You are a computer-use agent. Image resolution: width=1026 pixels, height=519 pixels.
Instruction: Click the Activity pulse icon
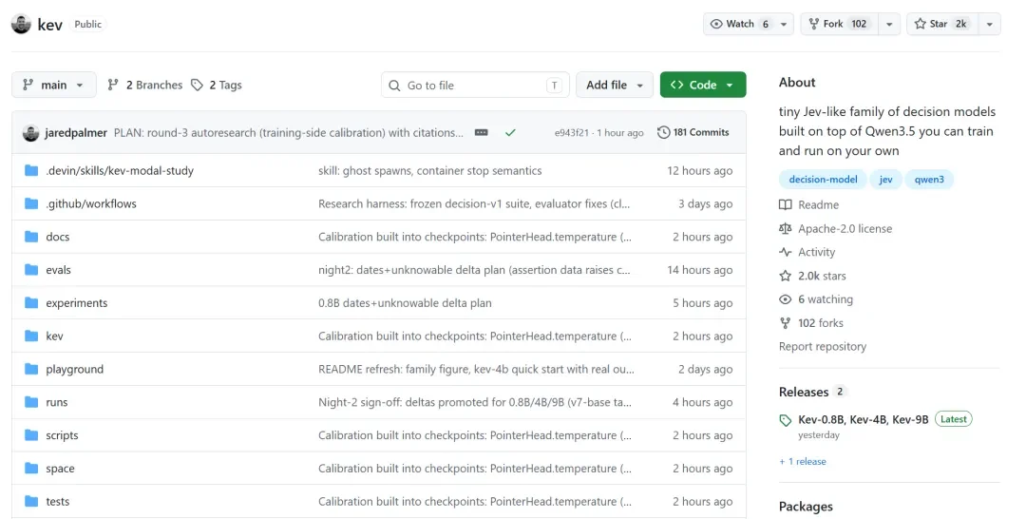click(786, 252)
